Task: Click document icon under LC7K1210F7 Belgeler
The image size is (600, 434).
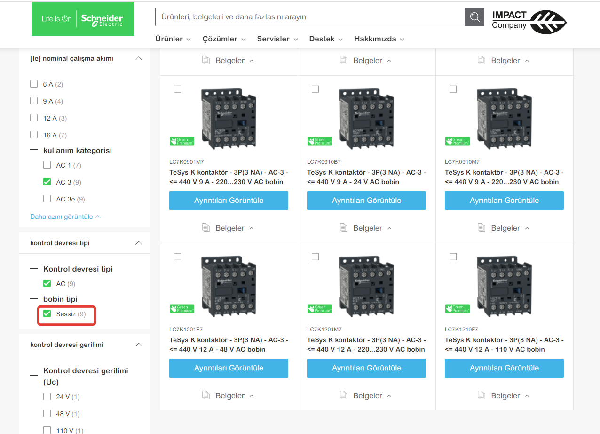Action: 481,395
